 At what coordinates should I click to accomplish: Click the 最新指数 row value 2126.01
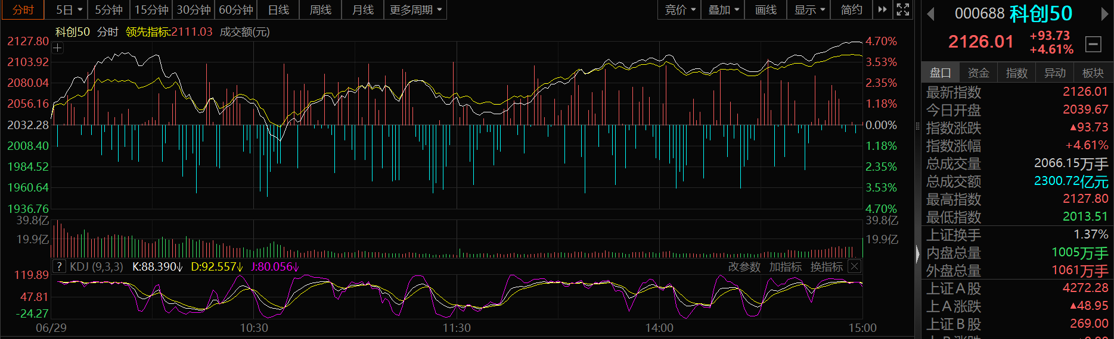point(1085,92)
